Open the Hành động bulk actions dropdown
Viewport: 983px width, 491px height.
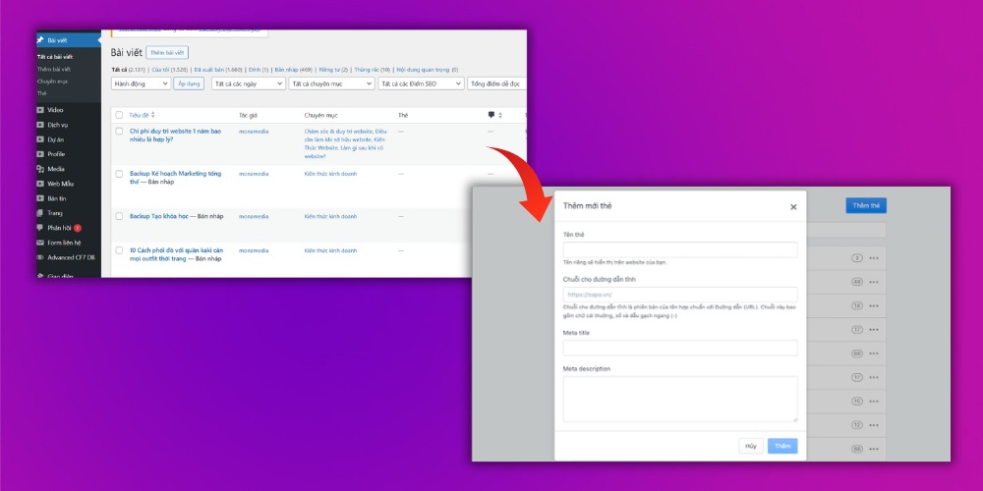tap(141, 84)
